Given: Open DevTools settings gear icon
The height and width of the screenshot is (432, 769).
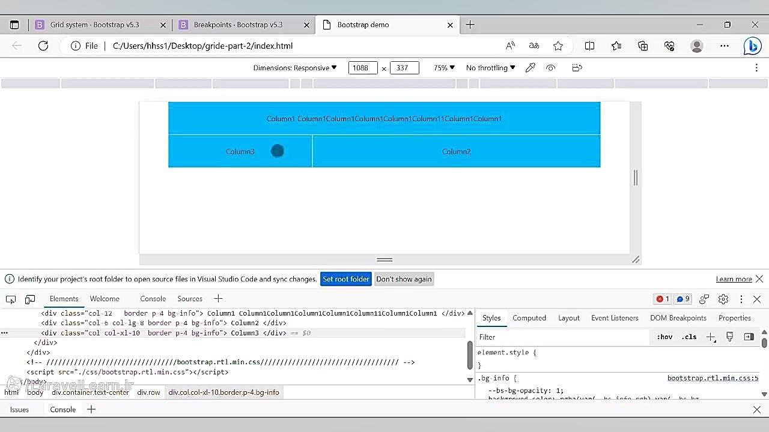Looking at the screenshot, I should 723,299.
